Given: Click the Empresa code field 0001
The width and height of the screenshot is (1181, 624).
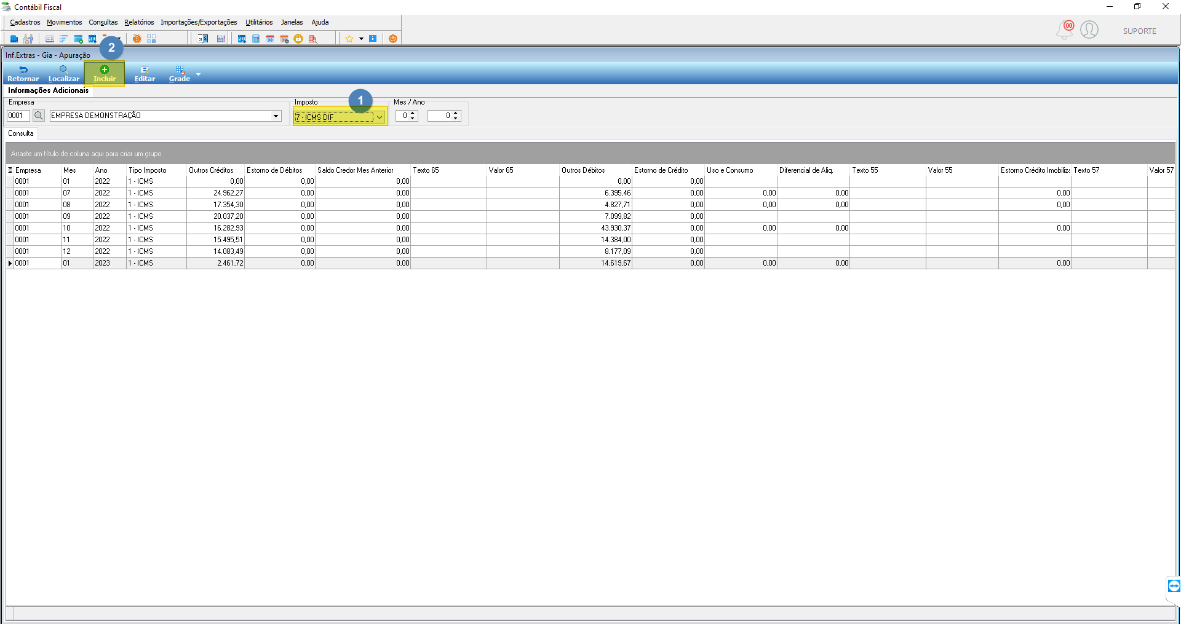Looking at the screenshot, I should [x=18, y=116].
